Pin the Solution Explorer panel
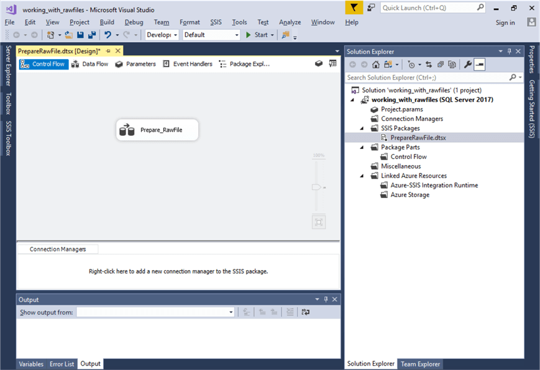The image size is (540, 370). coord(510,52)
